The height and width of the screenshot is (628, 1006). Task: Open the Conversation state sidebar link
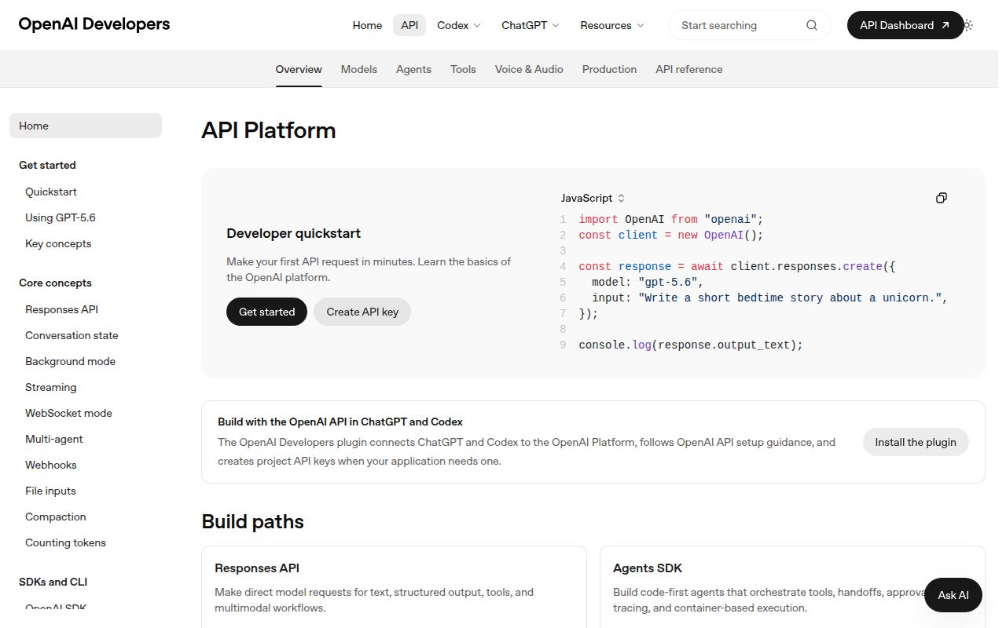[72, 335]
